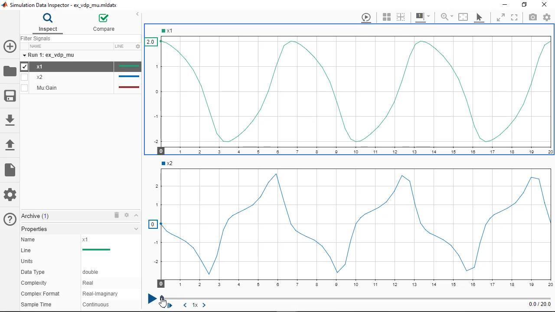
Task: Click the Fit to View icon
Action: pyautogui.click(x=463, y=17)
